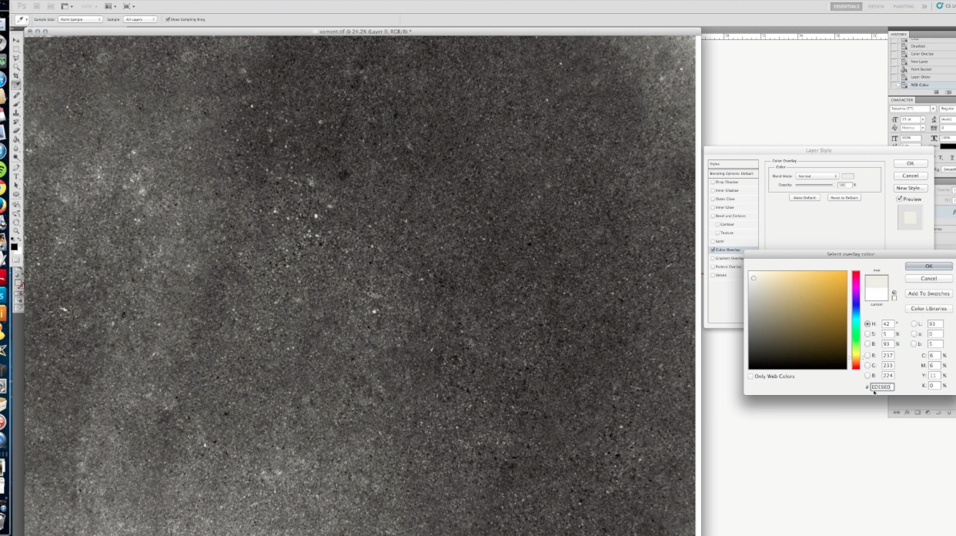Switch to the CHARACTER tab
The image size is (956, 536).
tap(903, 99)
